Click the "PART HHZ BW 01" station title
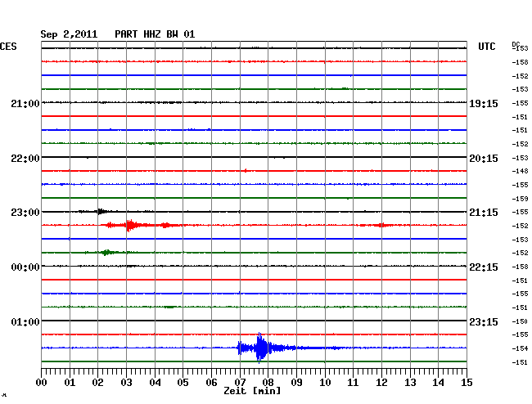The image size is (532, 404). coord(155,34)
